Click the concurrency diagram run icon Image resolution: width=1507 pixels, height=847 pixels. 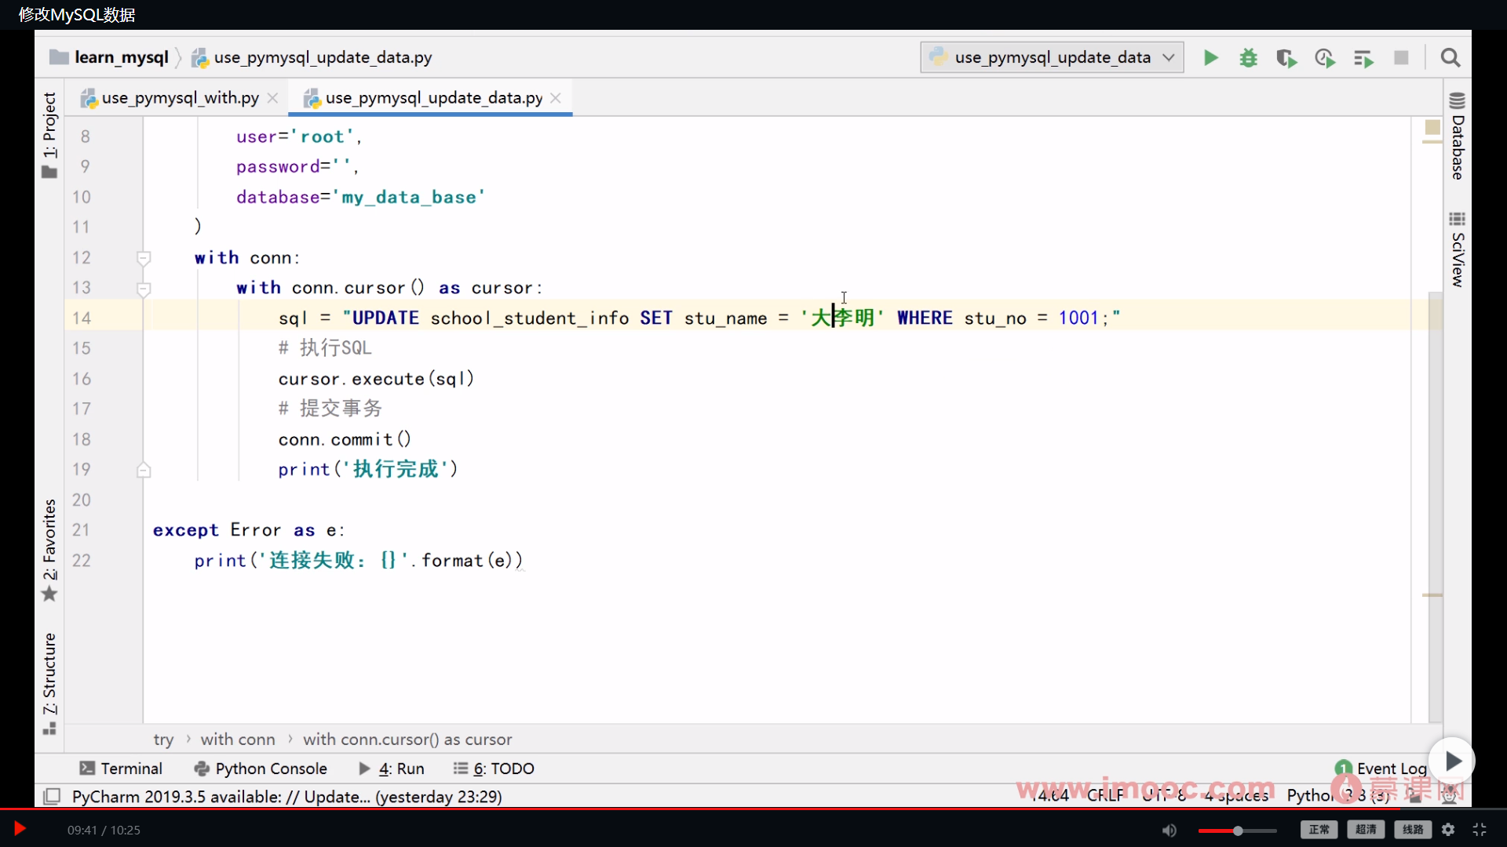pos(1363,57)
